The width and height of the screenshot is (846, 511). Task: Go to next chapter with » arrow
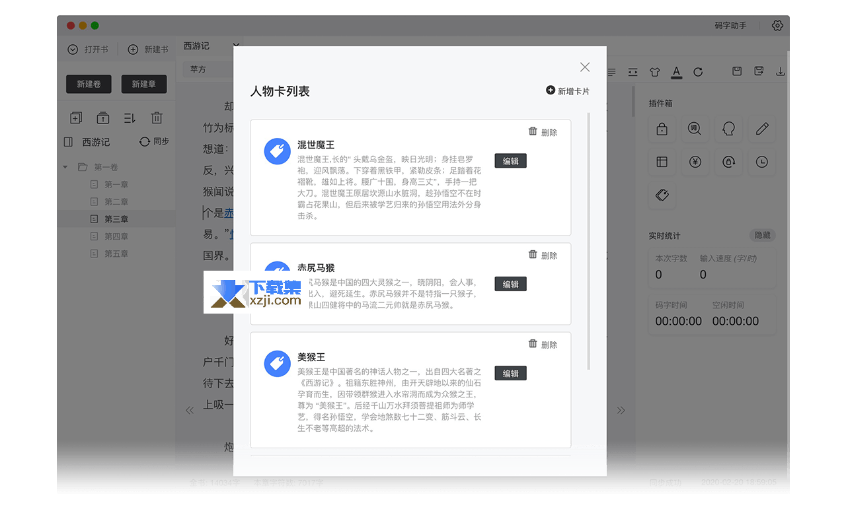(x=621, y=410)
